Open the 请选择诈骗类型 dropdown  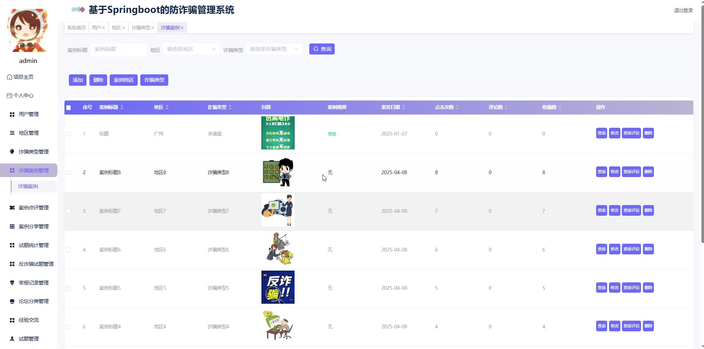coord(274,49)
